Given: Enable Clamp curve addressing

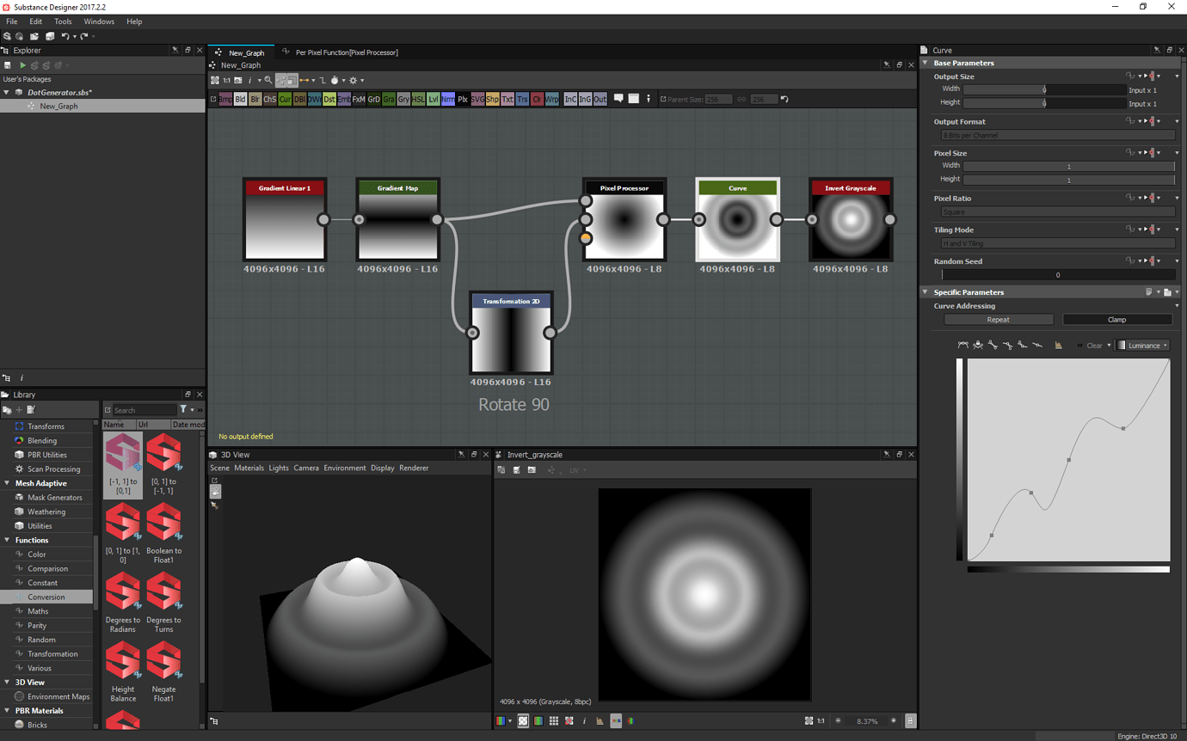Looking at the screenshot, I should pos(1116,319).
